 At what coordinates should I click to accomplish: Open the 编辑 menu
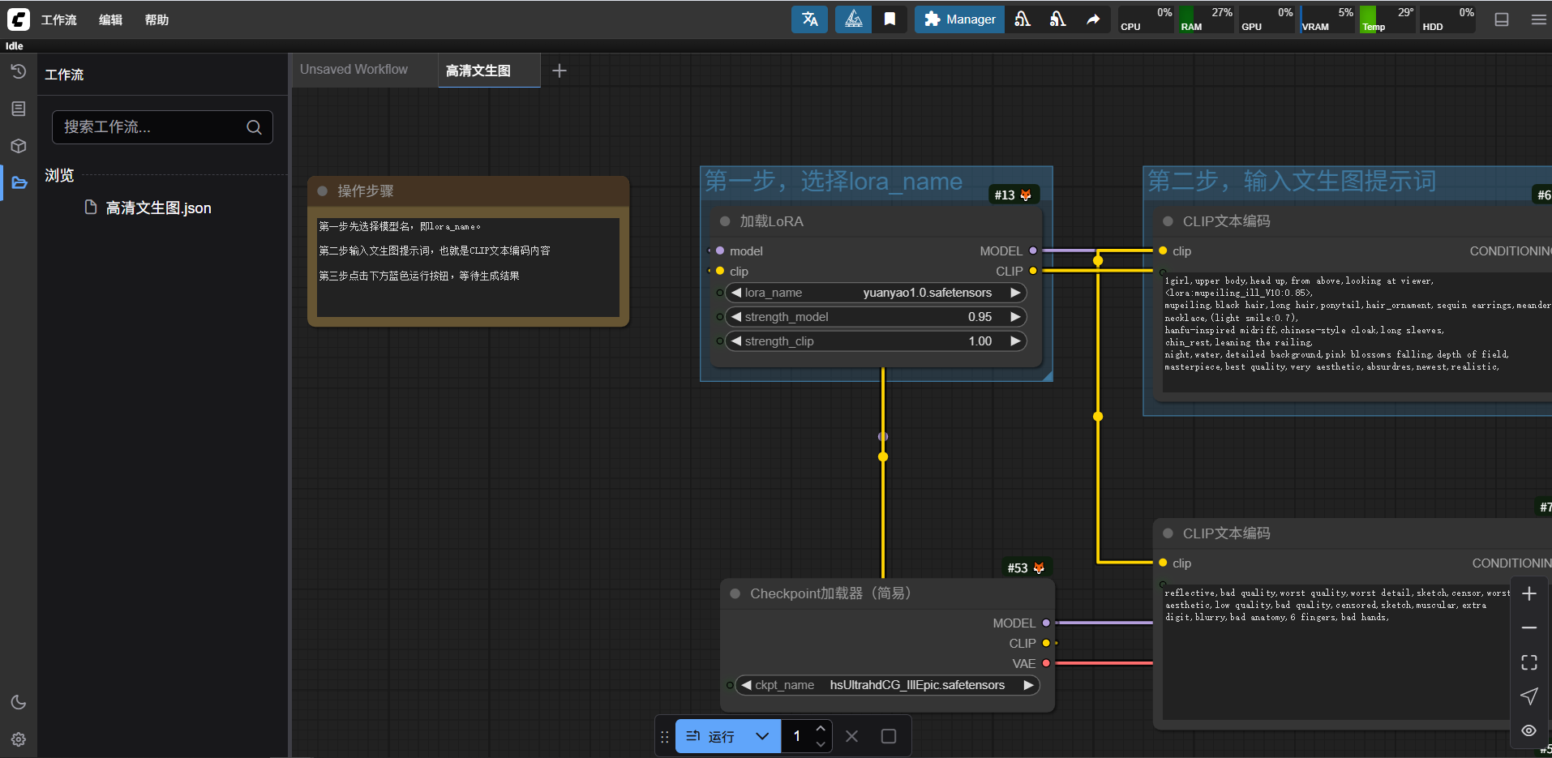click(110, 19)
